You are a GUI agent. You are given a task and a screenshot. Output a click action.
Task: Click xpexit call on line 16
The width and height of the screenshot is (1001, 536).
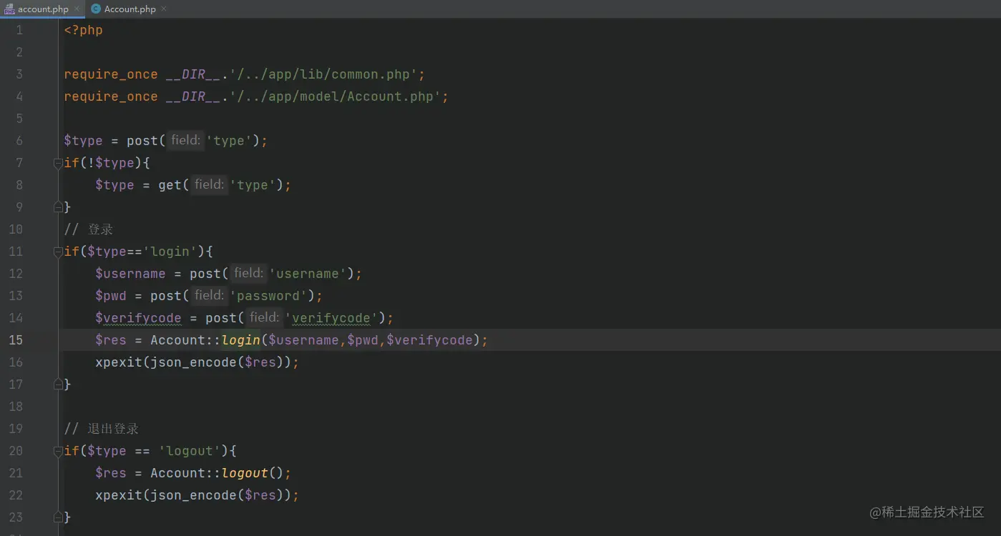[x=119, y=362]
